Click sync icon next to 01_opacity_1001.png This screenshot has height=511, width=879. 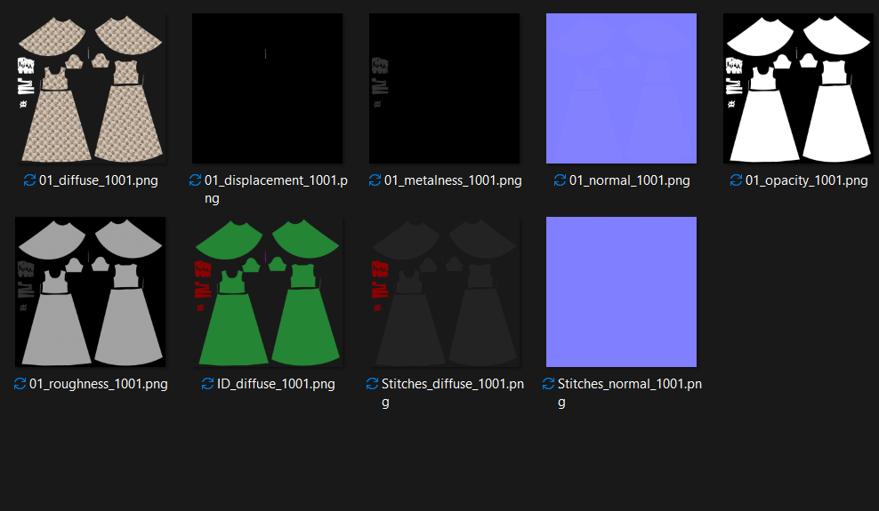(x=736, y=180)
